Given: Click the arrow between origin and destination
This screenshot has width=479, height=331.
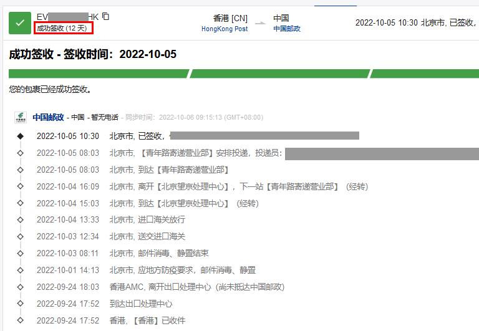Looking at the screenshot, I should point(260,24).
